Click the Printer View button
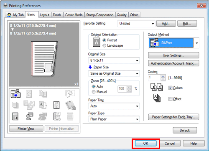The height and width of the screenshot is (151, 209). [x=26, y=128]
